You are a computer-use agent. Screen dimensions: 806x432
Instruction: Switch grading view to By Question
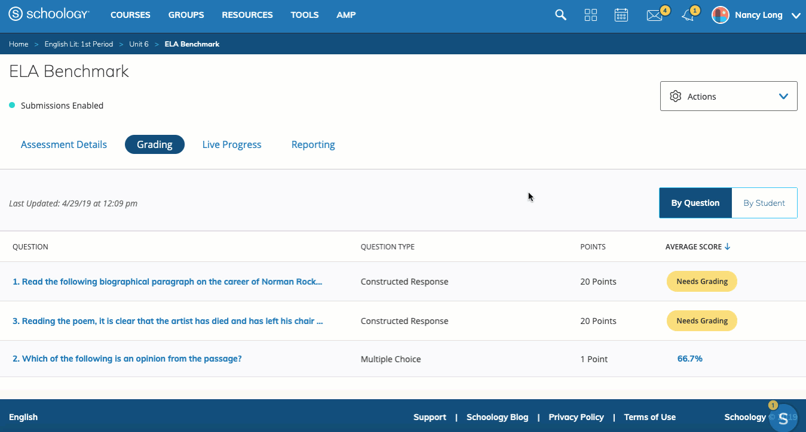(695, 203)
